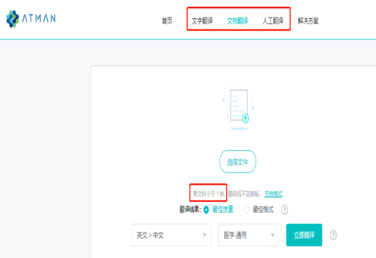
Task: Click arrow on the language pair selector
Action: (x=204, y=235)
